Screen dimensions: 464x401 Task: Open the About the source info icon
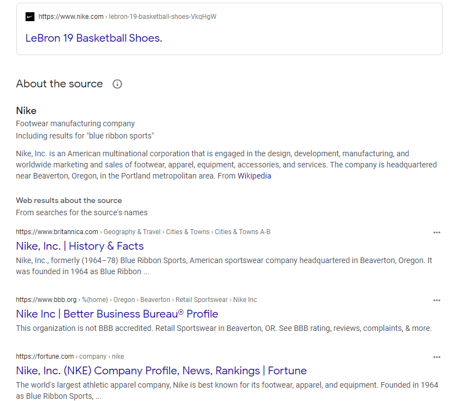(x=117, y=84)
